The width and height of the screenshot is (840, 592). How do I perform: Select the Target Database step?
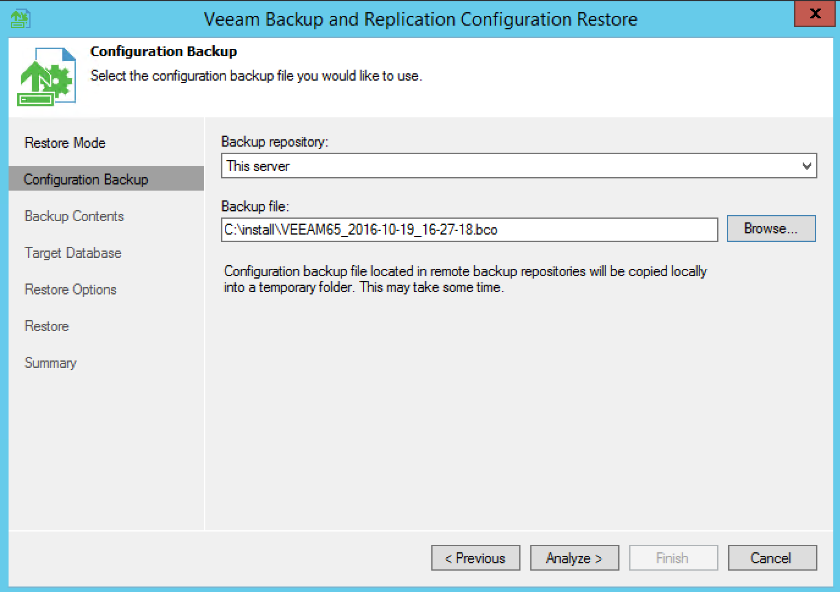click(73, 252)
